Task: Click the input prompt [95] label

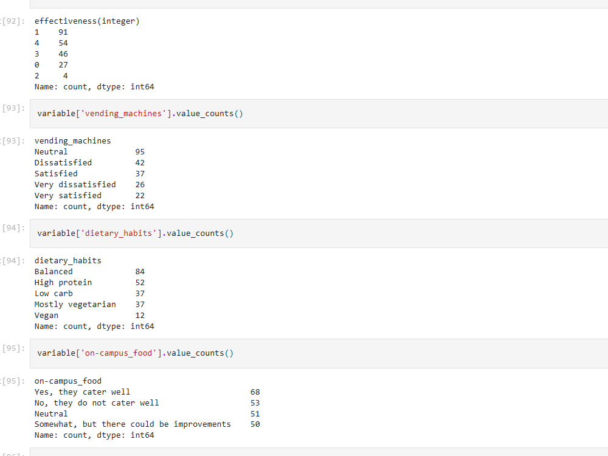Action: coord(13,348)
